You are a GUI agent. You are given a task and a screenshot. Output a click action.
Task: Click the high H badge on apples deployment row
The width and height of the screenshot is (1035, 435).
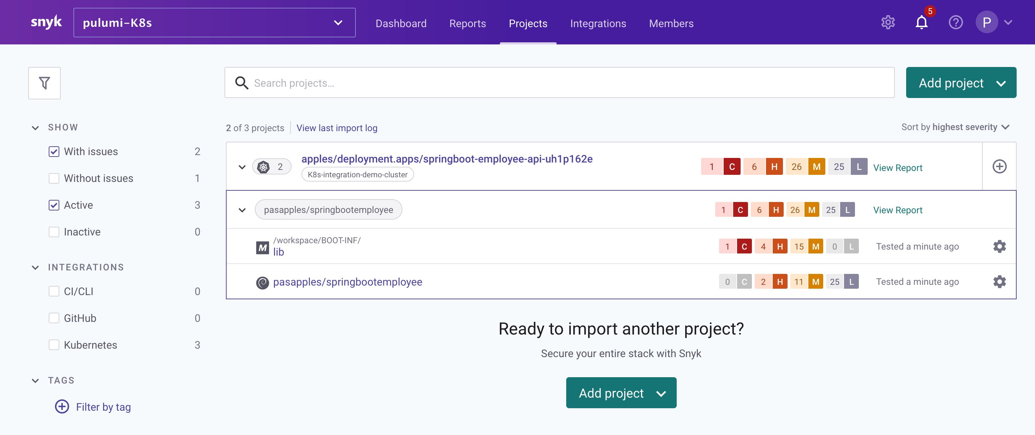pyautogui.click(x=774, y=166)
